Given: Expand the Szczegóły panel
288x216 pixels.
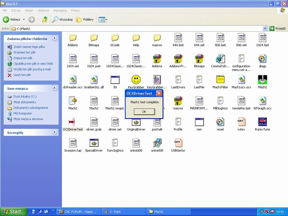Looking at the screenshot, I should 54,132.
